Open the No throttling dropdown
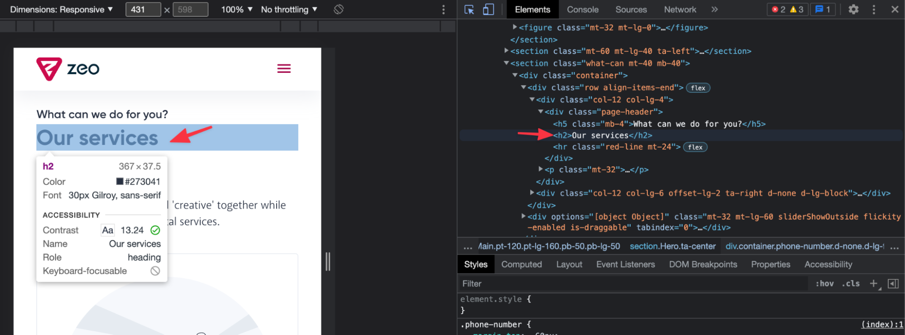This screenshot has width=905, height=335. point(289,10)
